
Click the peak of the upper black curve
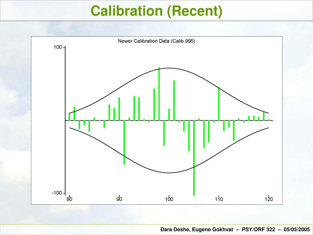169,68
